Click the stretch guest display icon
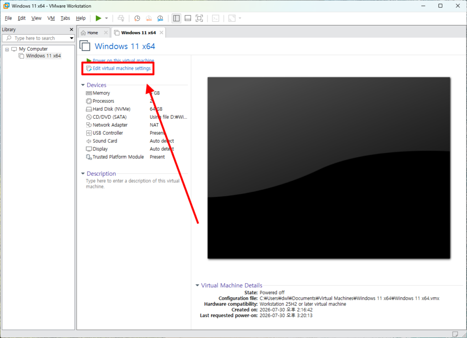Screen dimensions: 467x338 coord(232,18)
